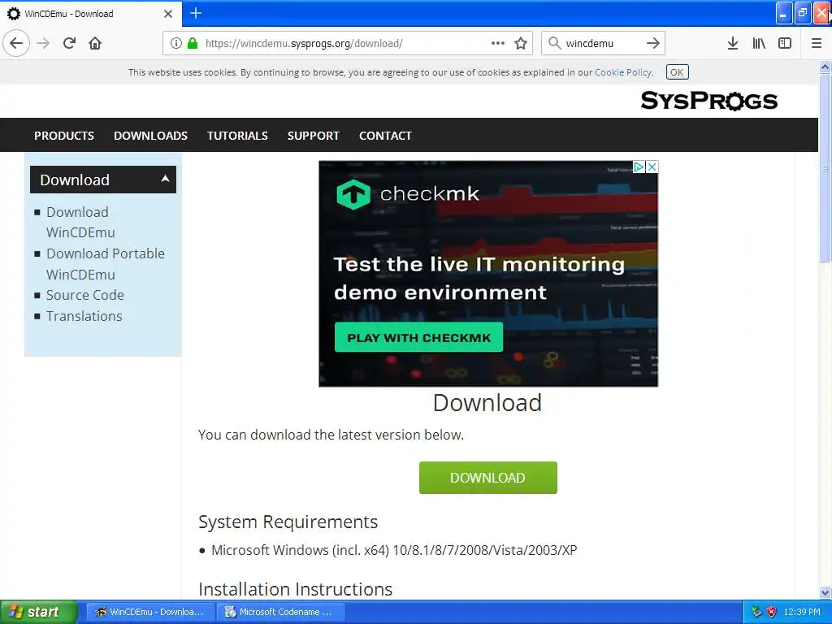The width and height of the screenshot is (832, 624).
Task: Click the System Requirements heading
Action: click(288, 522)
